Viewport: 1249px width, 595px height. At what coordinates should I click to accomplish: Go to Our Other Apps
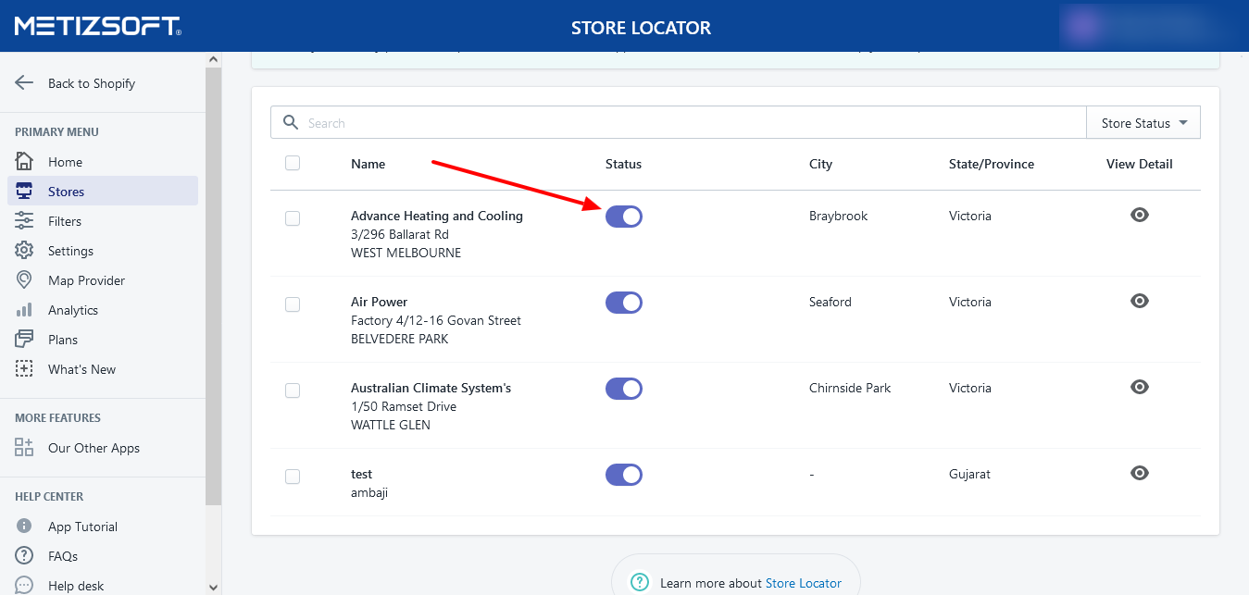click(x=94, y=448)
